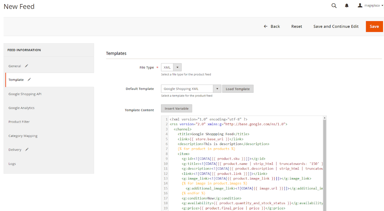The width and height of the screenshot is (384, 211).
Task: Open the notifications bell
Action: [x=347, y=6]
